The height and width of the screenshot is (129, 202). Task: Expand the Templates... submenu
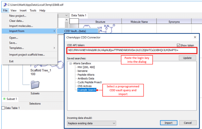[x=30, y=48]
